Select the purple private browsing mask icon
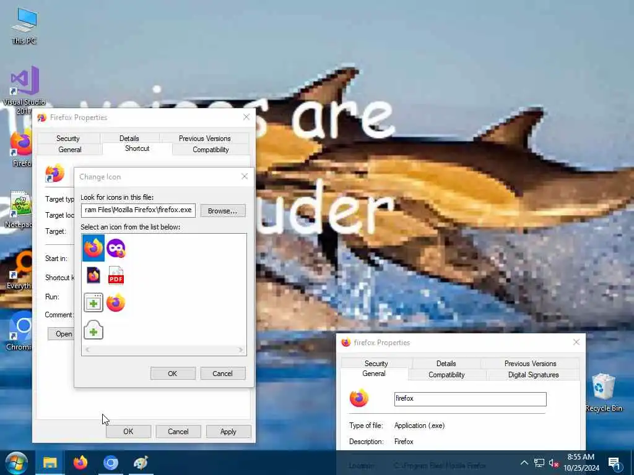 (x=116, y=248)
